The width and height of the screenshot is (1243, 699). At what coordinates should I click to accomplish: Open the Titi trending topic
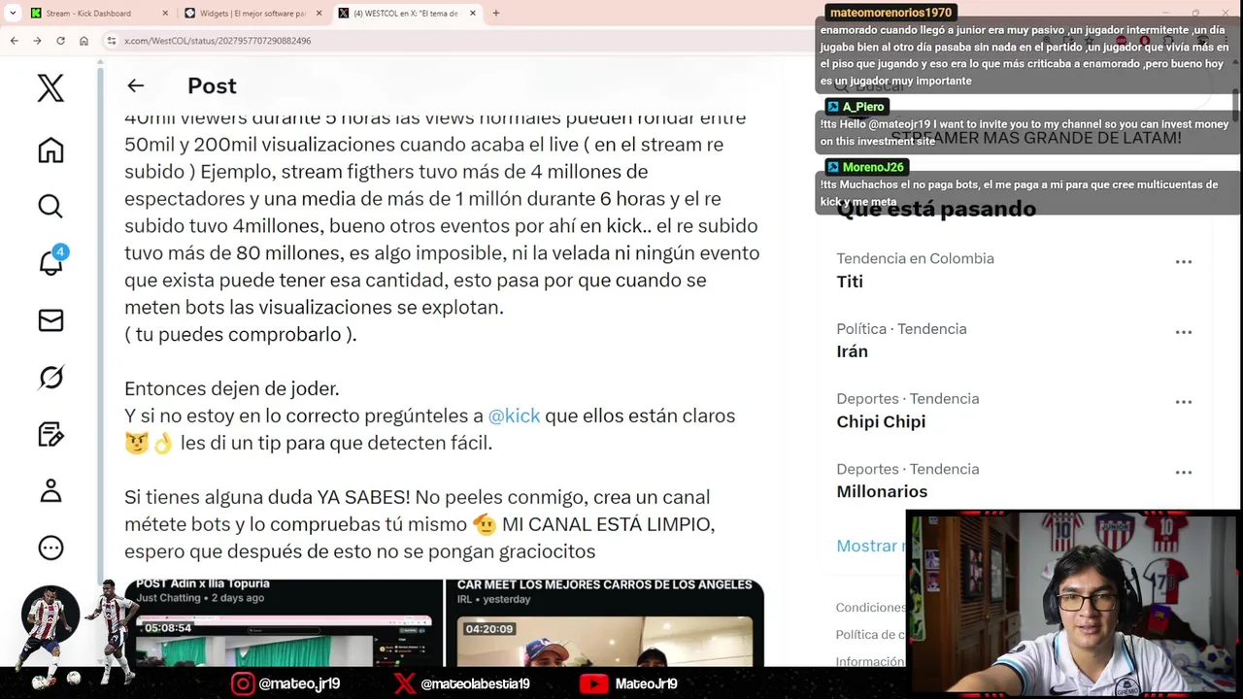[850, 282]
